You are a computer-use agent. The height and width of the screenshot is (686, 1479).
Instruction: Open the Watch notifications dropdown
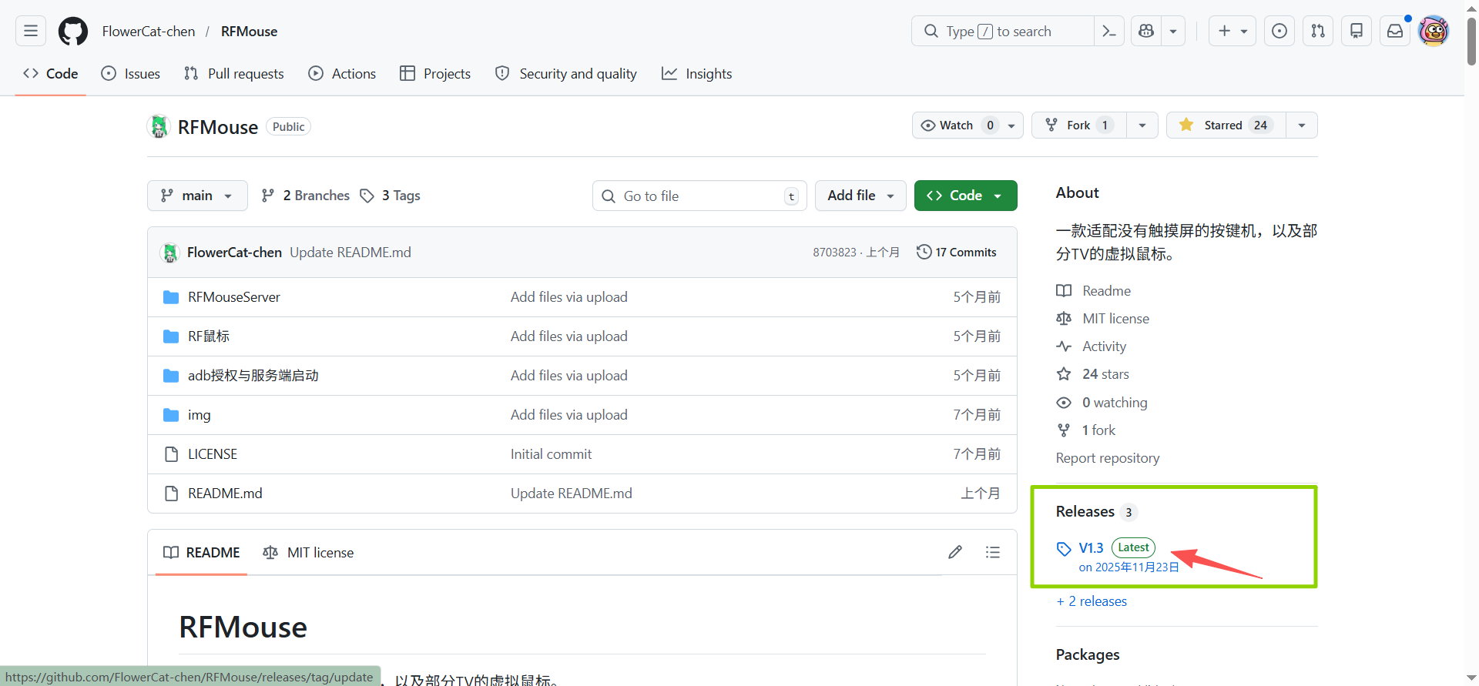(x=968, y=125)
